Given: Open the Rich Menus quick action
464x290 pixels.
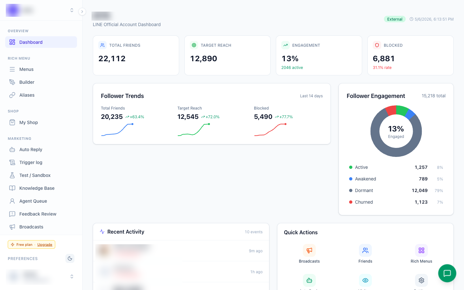Looking at the screenshot, I should [421, 254].
